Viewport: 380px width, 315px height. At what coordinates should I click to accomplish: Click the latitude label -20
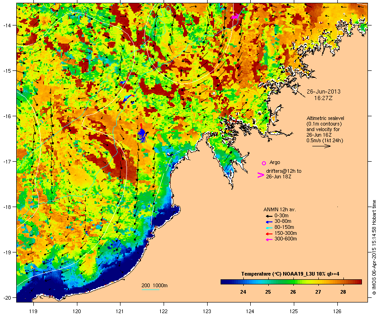[x=6, y=297]
